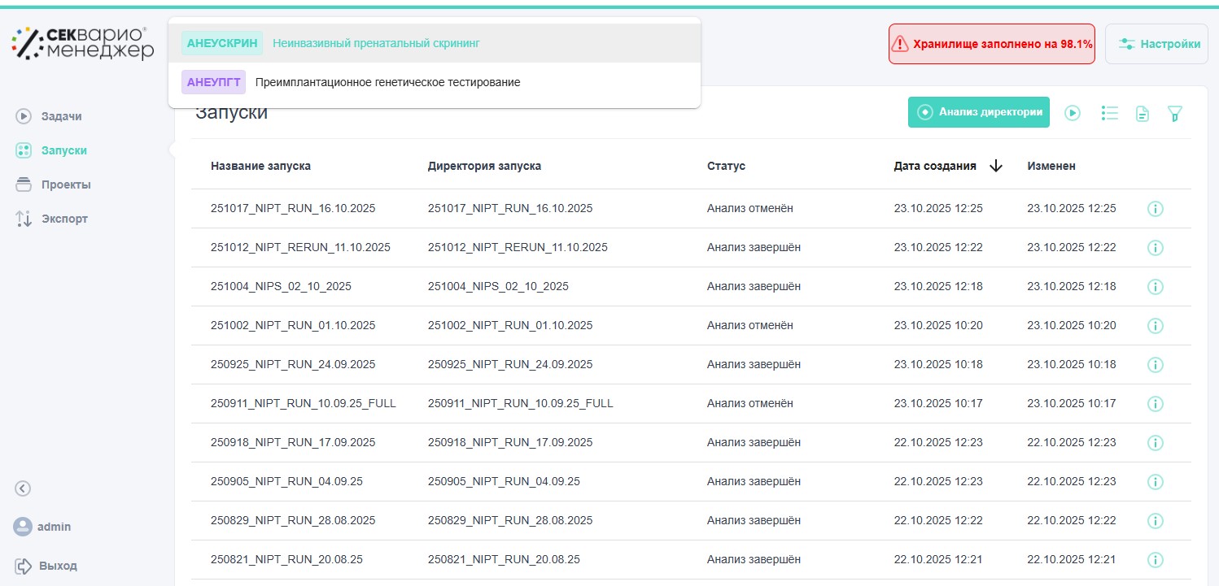
Task: Click the admin user avatar icon
Action: tap(23, 527)
